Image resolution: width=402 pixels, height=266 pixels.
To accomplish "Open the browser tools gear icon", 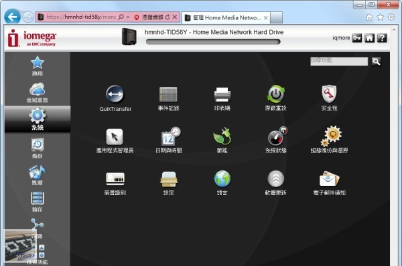I will point(391,17).
